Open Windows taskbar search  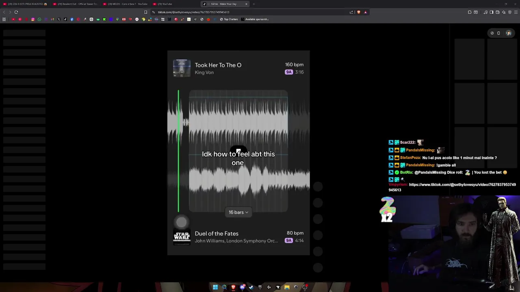224,287
